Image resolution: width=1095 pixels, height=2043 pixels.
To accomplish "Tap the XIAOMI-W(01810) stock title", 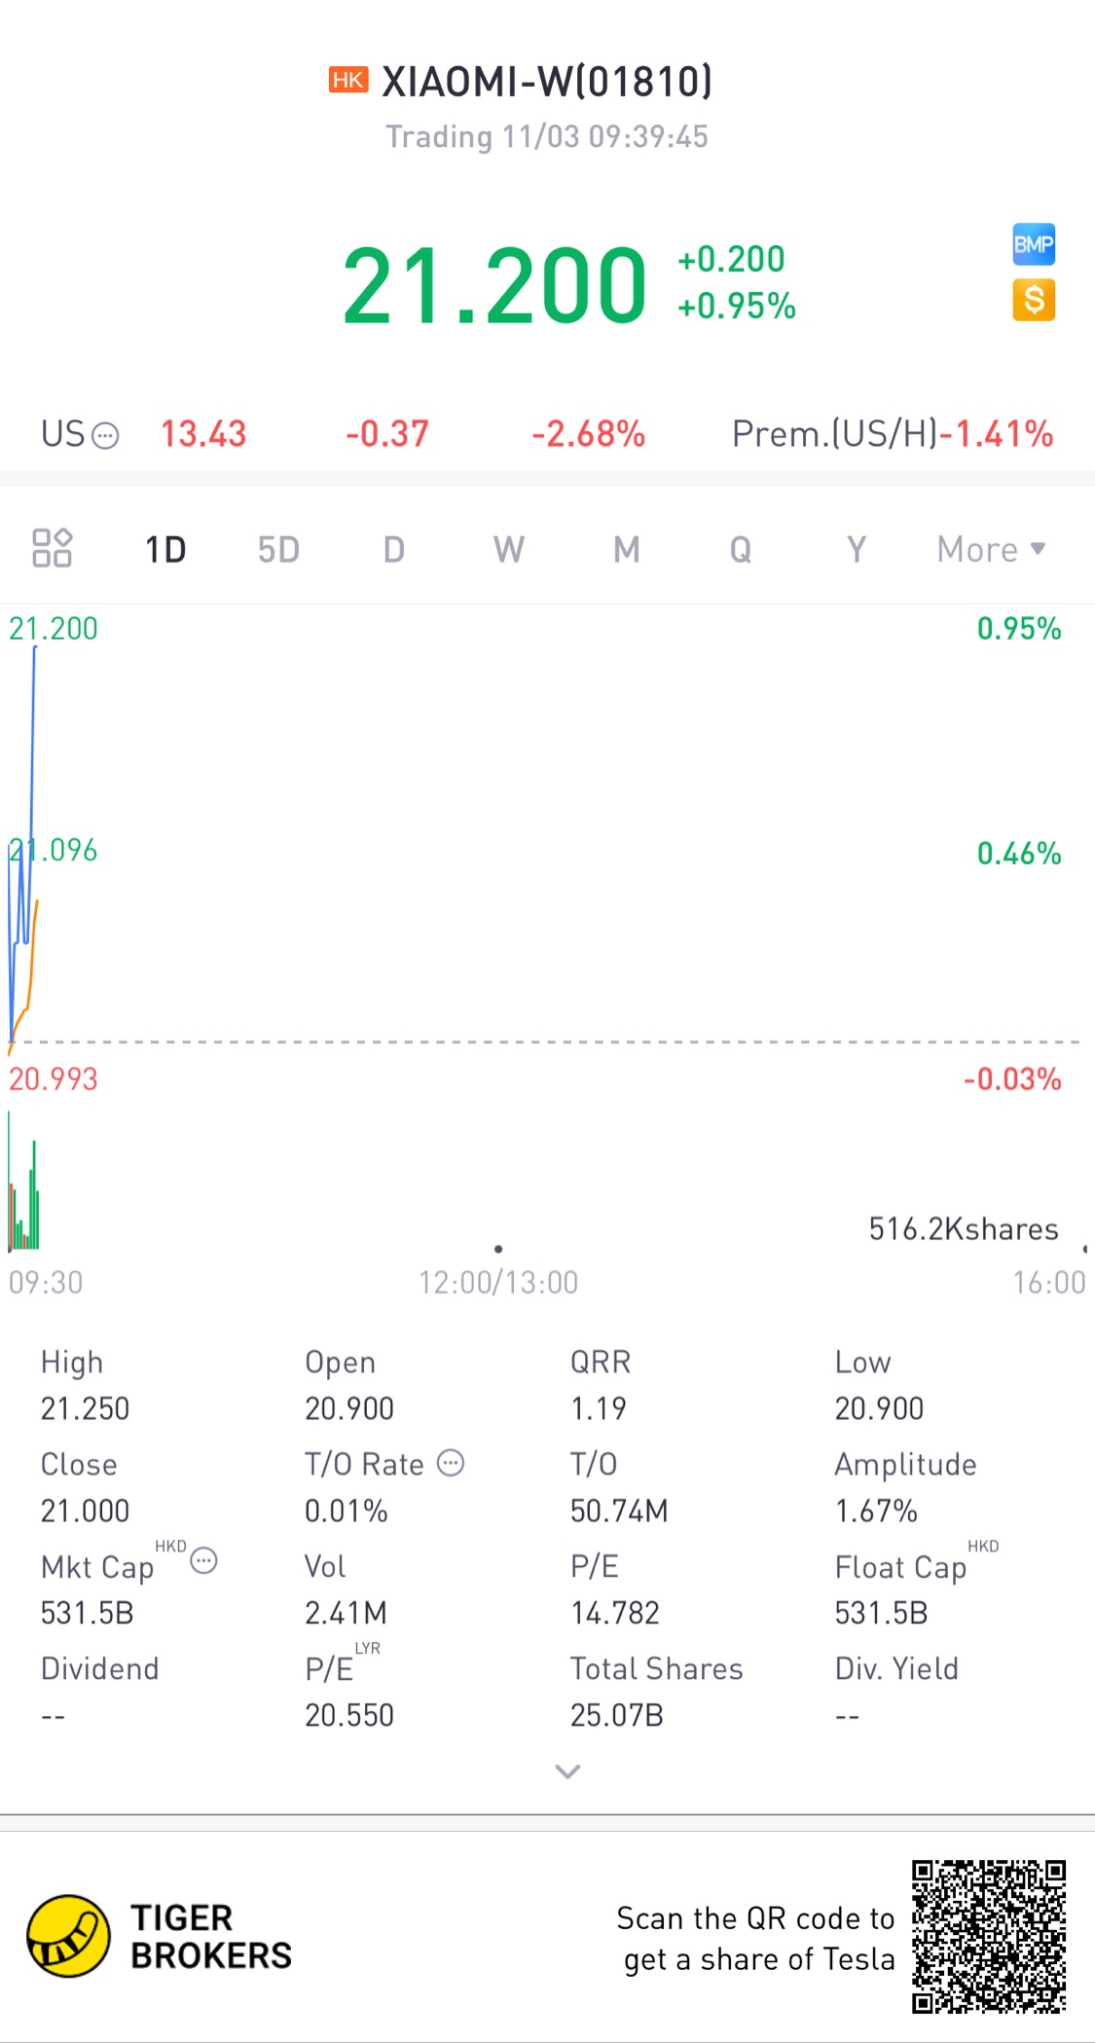I will 547,82.
